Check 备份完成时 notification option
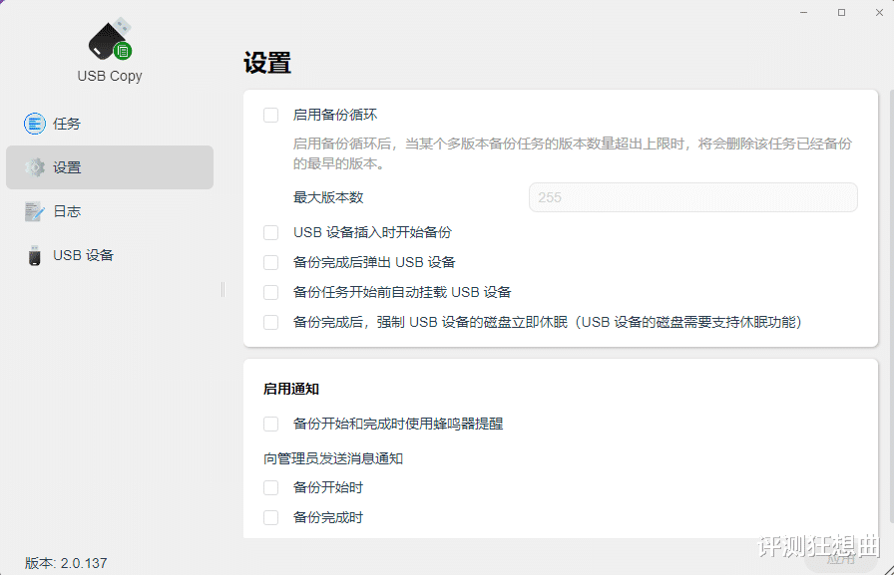 click(x=270, y=517)
